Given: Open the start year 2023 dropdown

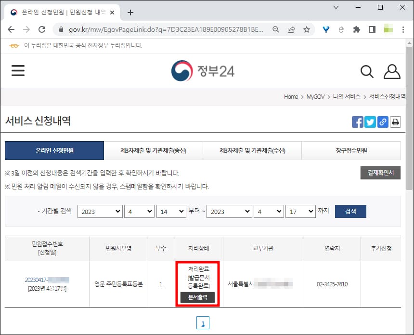Looking at the screenshot, I should pos(100,211).
